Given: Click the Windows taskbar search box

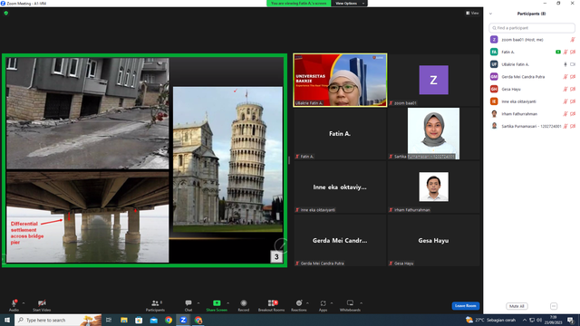Looking at the screenshot, I should point(58,320).
